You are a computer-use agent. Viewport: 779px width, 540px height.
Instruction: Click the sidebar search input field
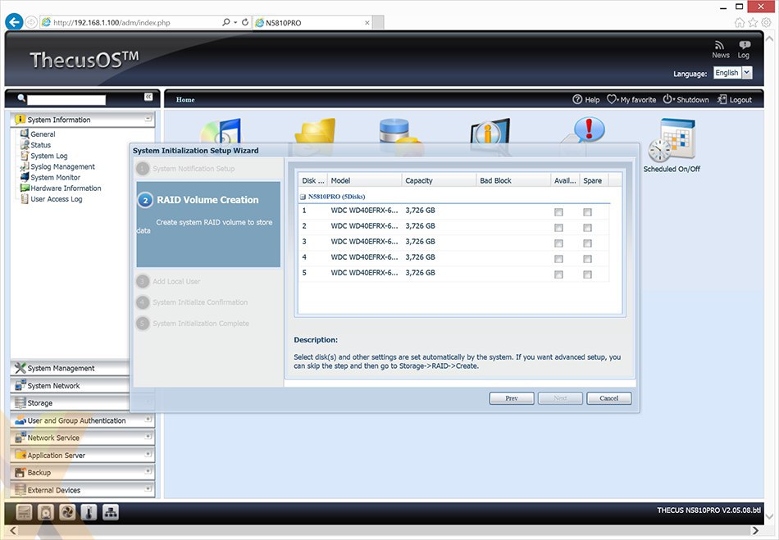(66, 100)
